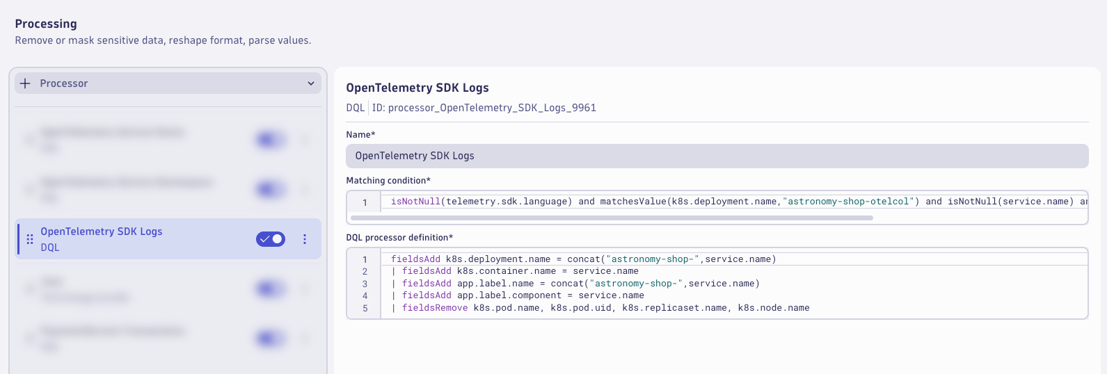Open the OpenTelemetry SDK Logs kebab menu
1107x374 pixels.
(305, 239)
